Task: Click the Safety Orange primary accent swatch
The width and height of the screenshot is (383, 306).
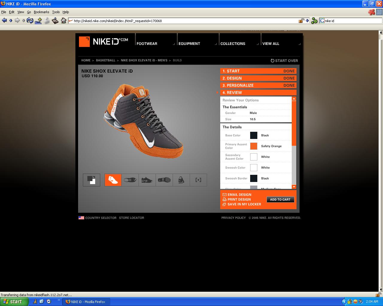Action: click(x=254, y=146)
